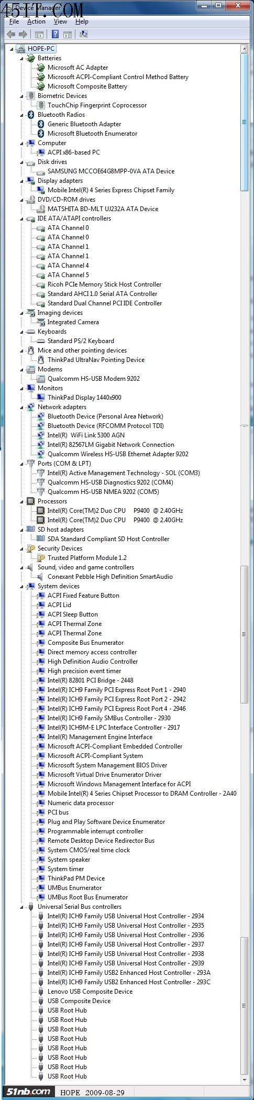This screenshot has height=1100, width=254.
Task: Select the Trusted Platform Module 1.2 icon
Action: pos(41,558)
